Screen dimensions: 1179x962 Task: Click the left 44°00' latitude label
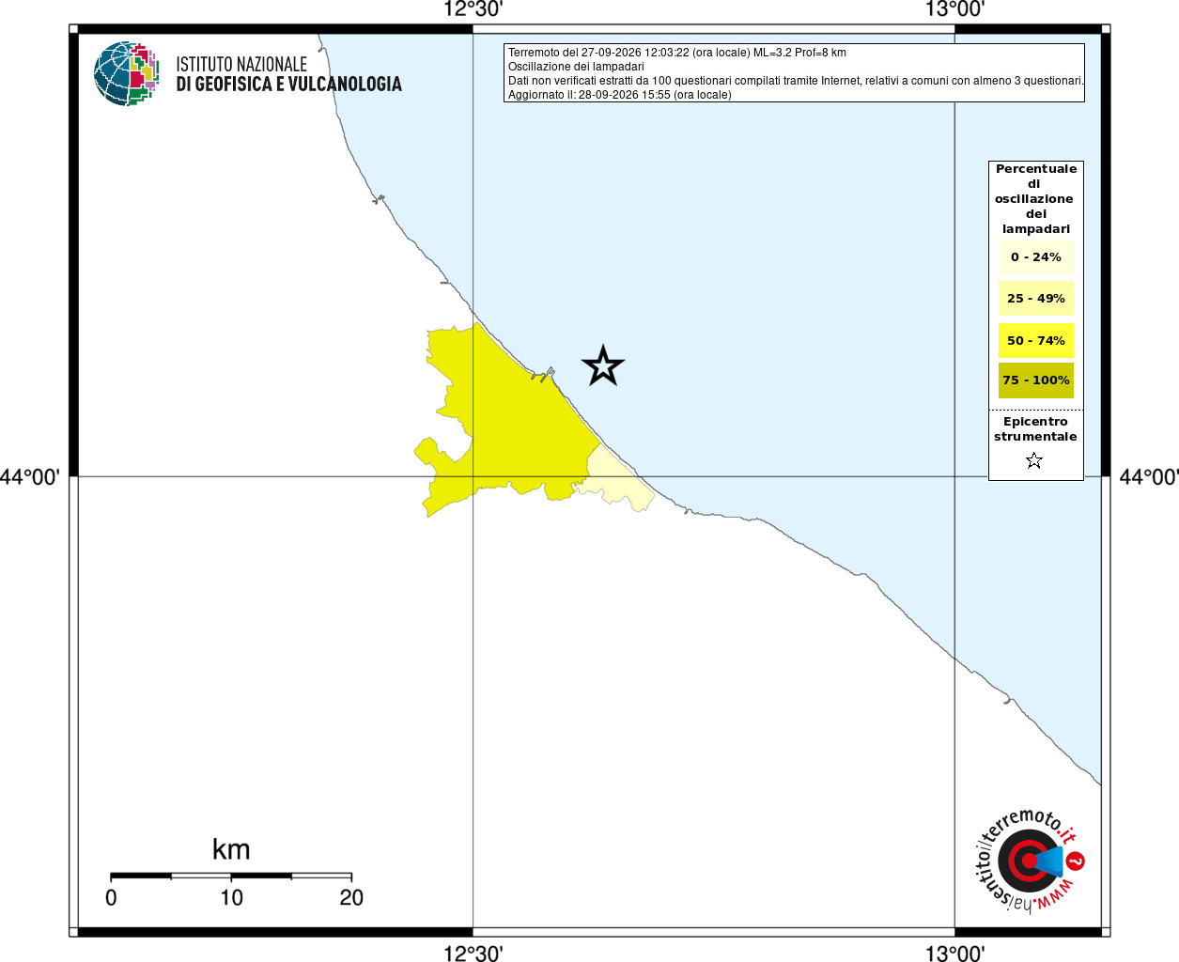(x=30, y=476)
